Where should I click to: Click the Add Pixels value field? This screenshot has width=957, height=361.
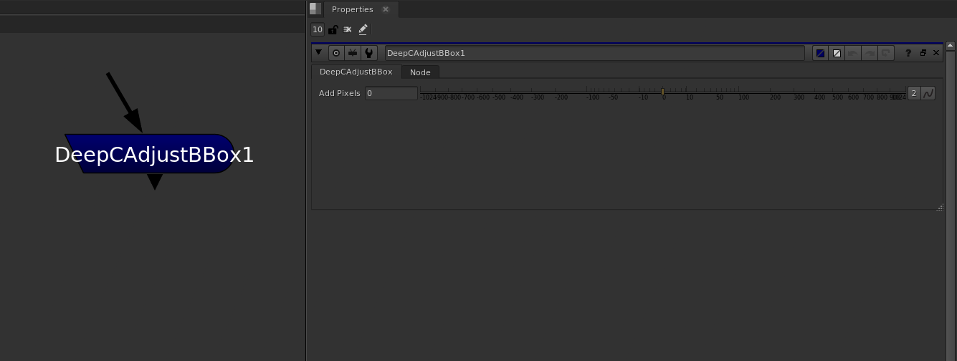click(391, 93)
